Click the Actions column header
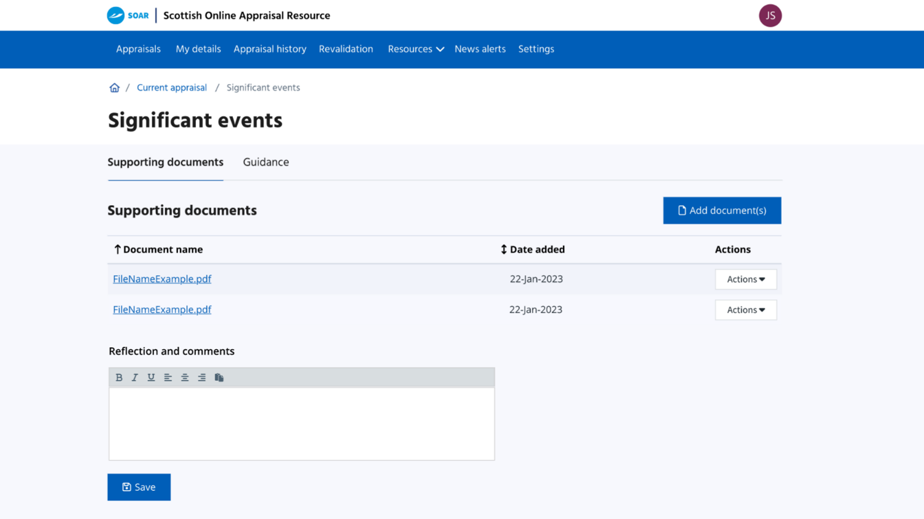924x519 pixels. click(732, 249)
